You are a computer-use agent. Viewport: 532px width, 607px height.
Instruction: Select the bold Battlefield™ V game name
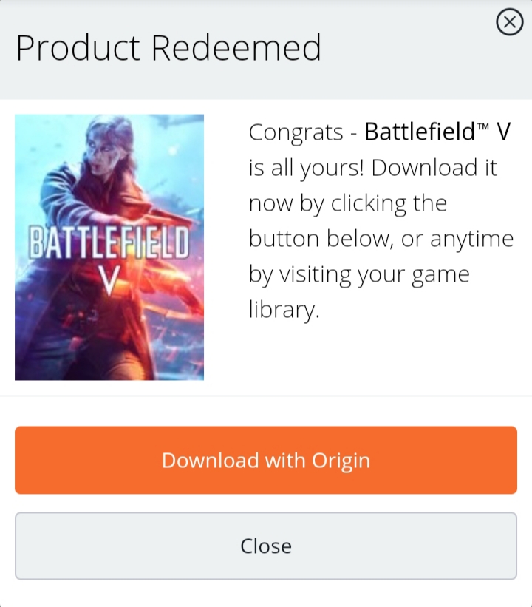437,132
